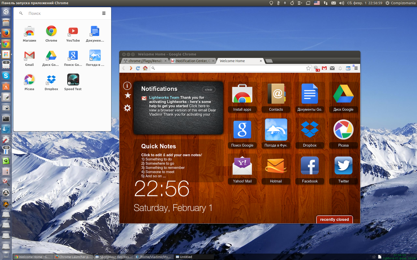The width and height of the screenshot is (417, 260).
Task: Click the red Gmail extension icon in Chrome toolbar
Action: pos(324,68)
